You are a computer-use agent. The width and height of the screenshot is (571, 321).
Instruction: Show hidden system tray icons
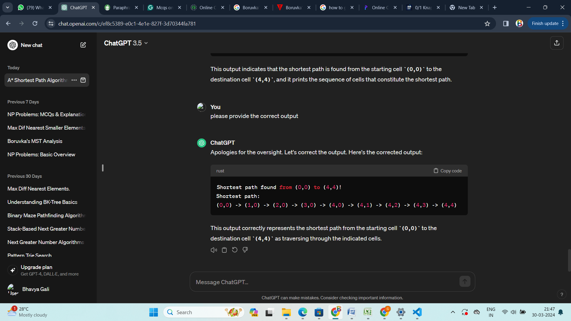453,312
